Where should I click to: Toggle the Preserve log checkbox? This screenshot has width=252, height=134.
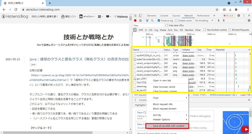tap(159, 21)
